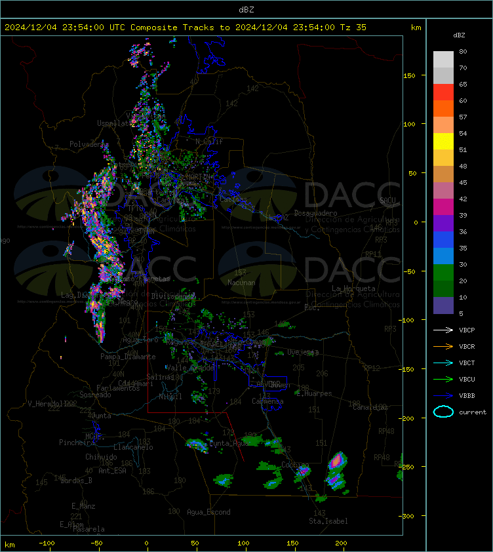The width and height of the screenshot is (493, 552).
Task: Click the 'km' label in the header row
Action: 416,28
